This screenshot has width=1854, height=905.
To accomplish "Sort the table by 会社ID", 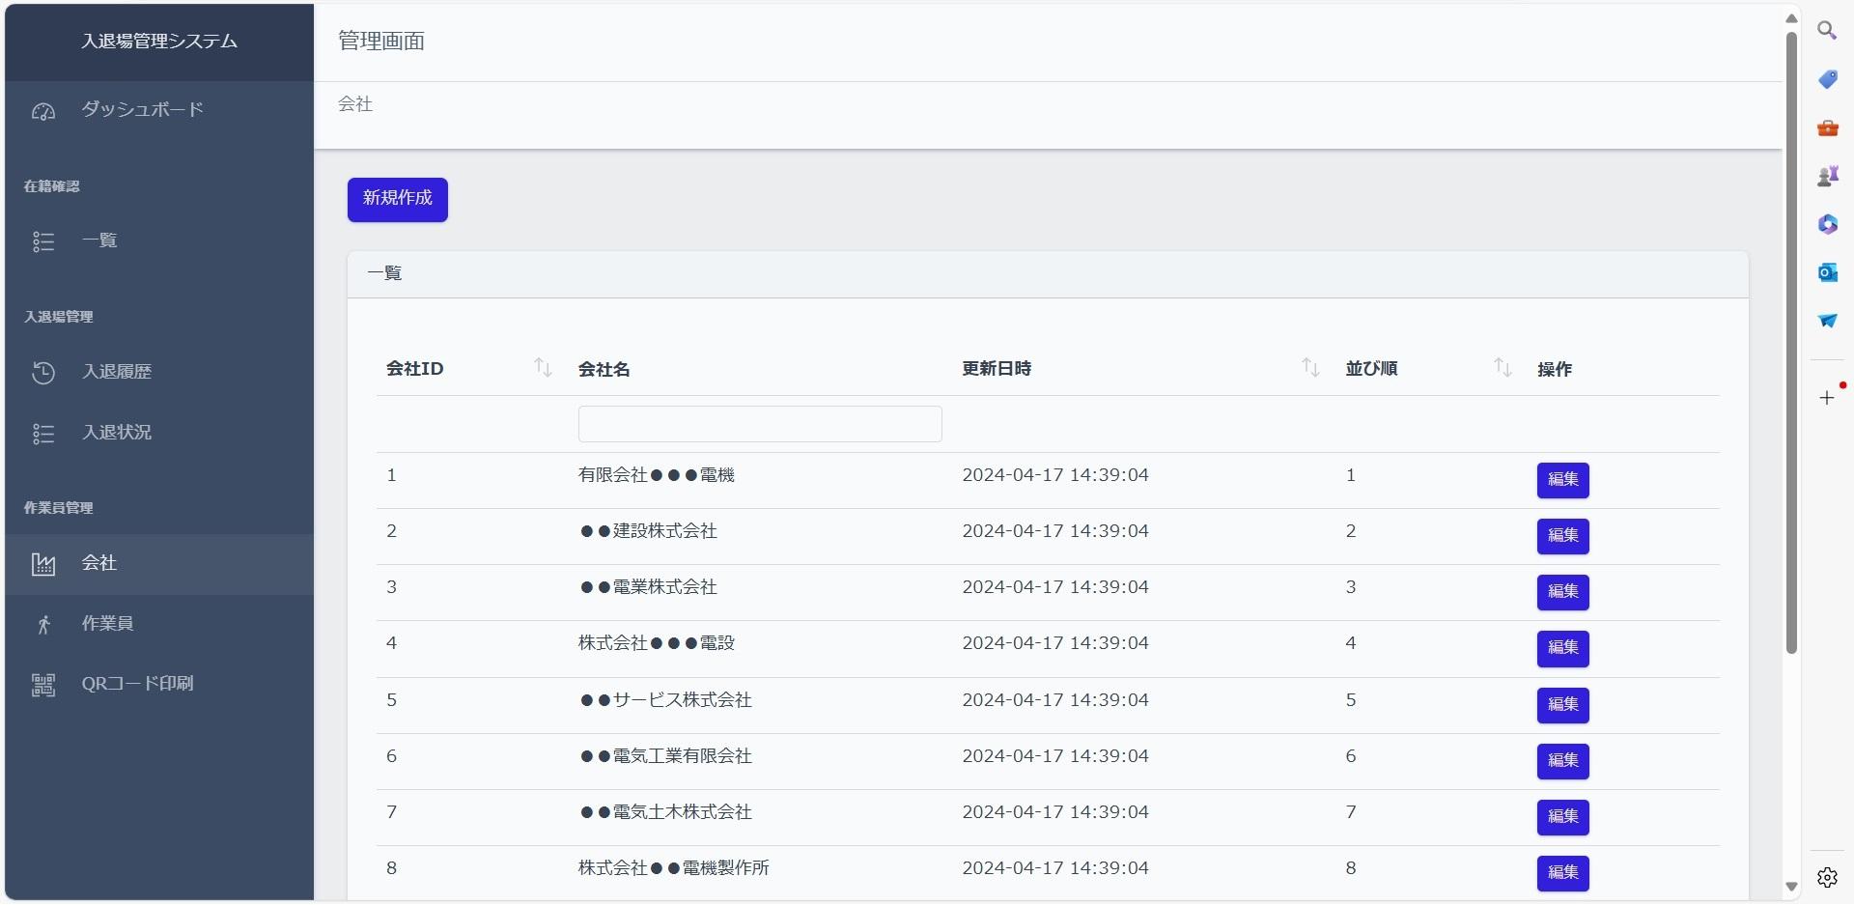I will pyautogui.click(x=543, y=368).
